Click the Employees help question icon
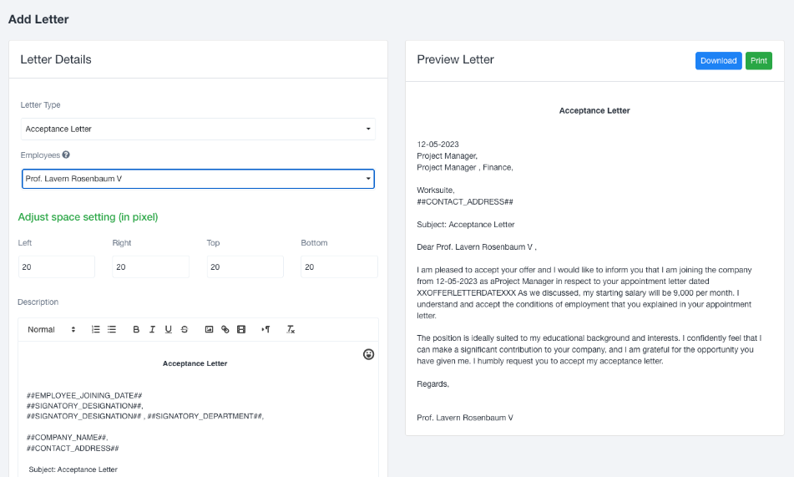 [66, 155]
